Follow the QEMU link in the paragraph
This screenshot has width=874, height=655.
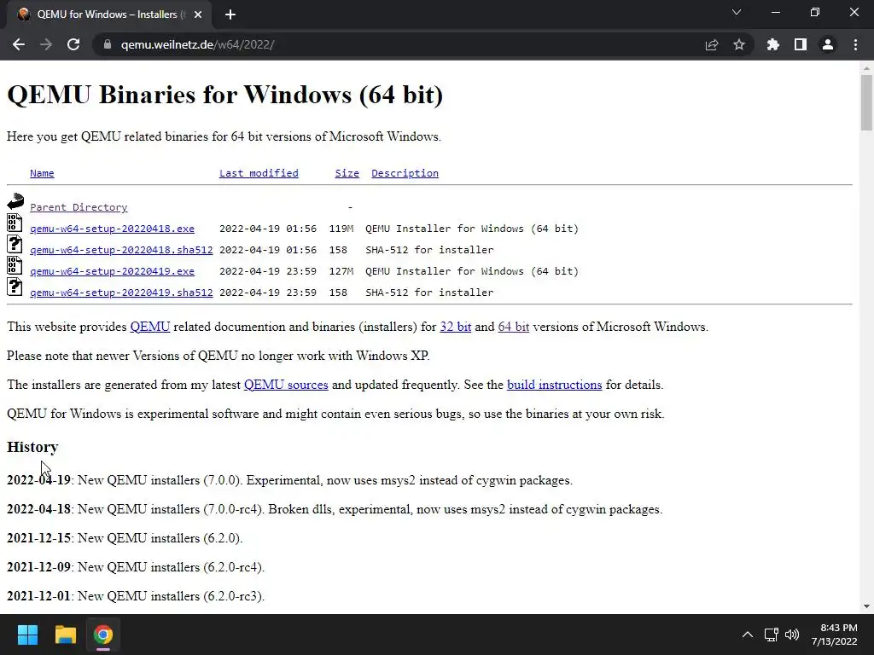(x=150, y=327)
